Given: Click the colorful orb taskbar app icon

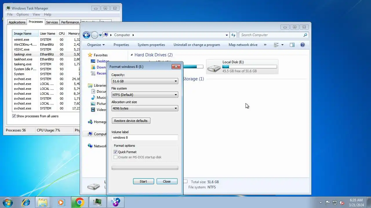Looking at the screenshot, I should coord(116,202).
